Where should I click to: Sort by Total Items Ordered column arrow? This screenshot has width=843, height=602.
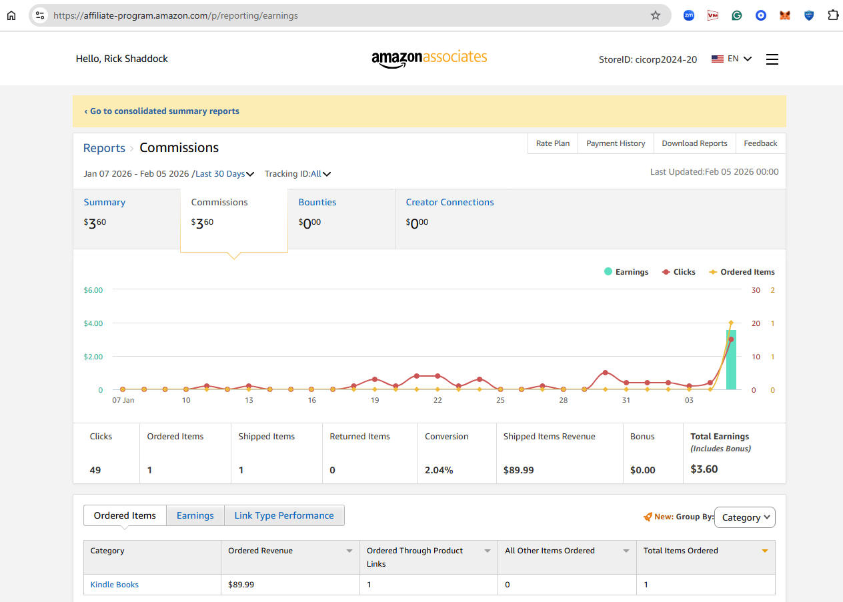point(764,551)
